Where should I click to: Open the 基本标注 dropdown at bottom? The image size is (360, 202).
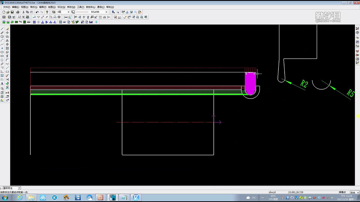tap(19, 188)
